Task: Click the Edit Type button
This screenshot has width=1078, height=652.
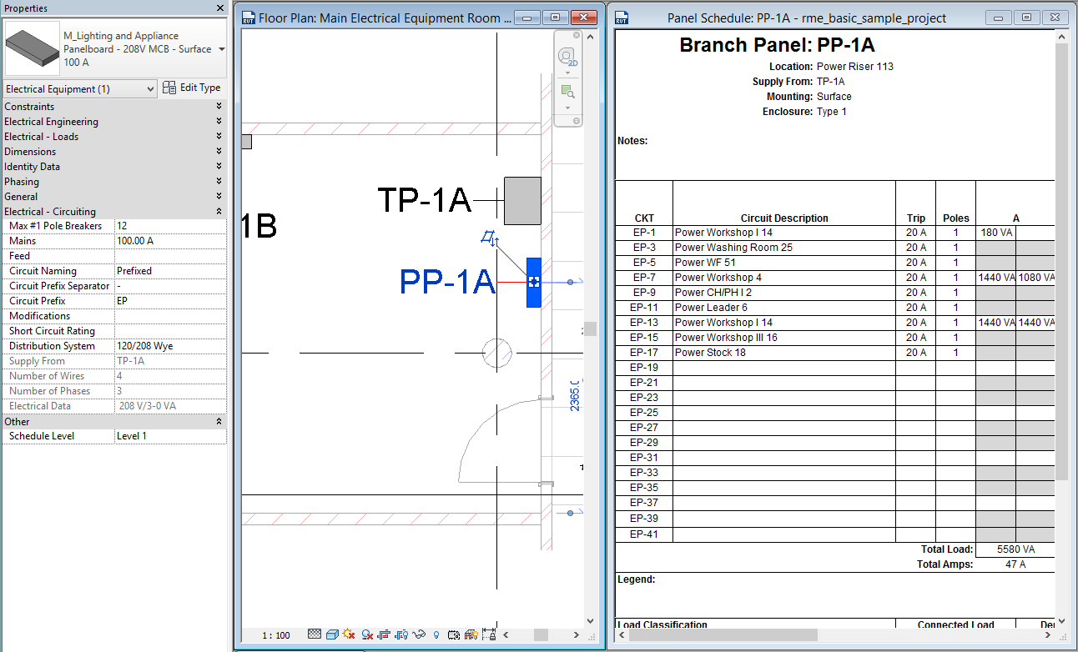Action: click(x=193, y=88)
